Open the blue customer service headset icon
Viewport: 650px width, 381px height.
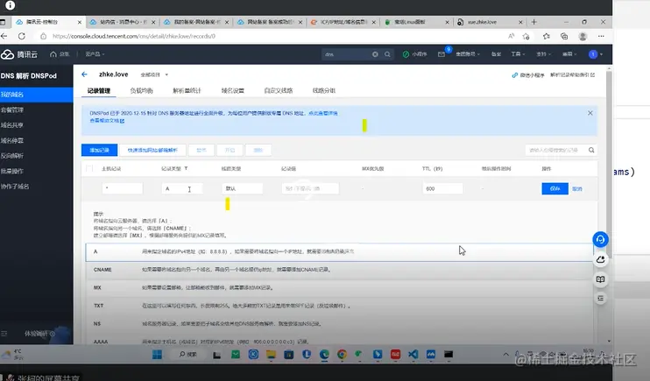click(600, 240)
